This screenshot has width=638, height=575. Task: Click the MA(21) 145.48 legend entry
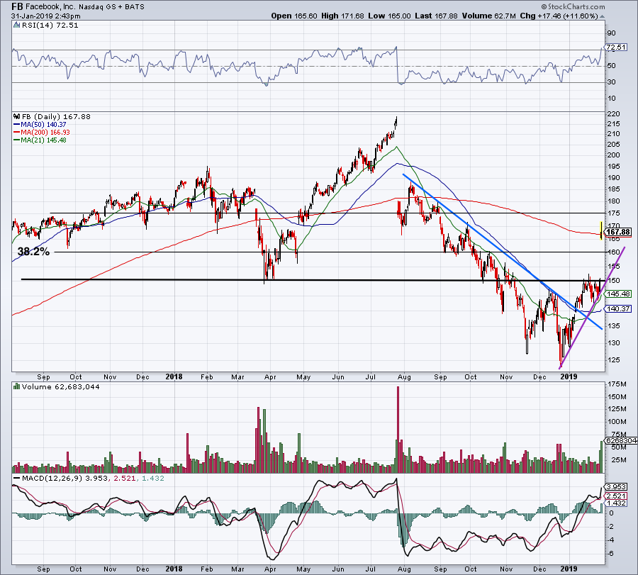point(40,140)
